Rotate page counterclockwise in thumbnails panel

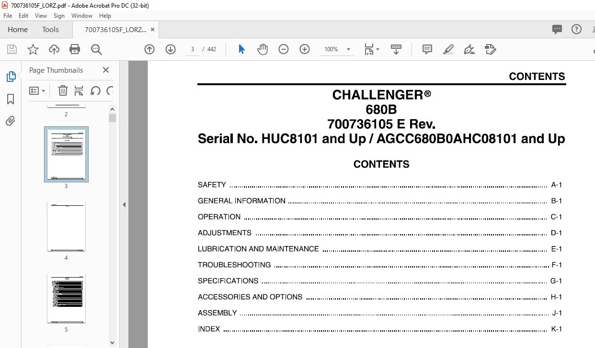point(95,90)
